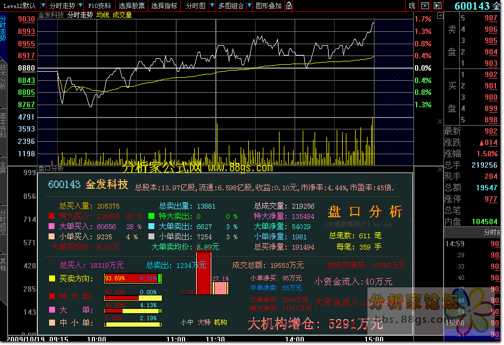This screenshot has height=345, width=504.
Task: Select the 分时走势 vertical side tab
Action: tap(3, 29)
